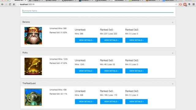View Ranked 5x5 details for Banana
This screenshot has height=110, width=196.
click(111, 40)
